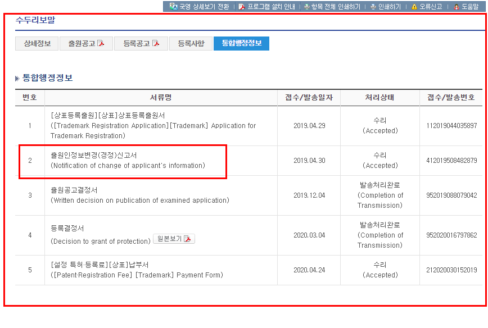Click the date 2019.04.30
The width and height of the screenshot is (488, 328).
click(x=309, y=161)
